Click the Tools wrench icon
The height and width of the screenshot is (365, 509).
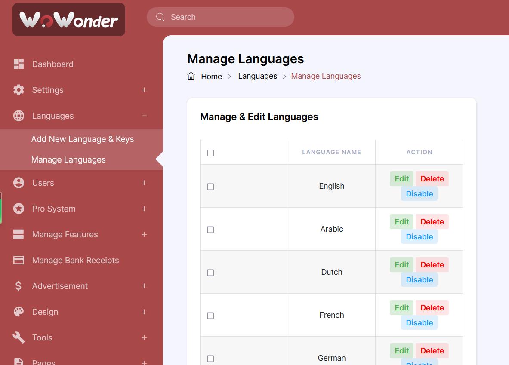(19, 337)
